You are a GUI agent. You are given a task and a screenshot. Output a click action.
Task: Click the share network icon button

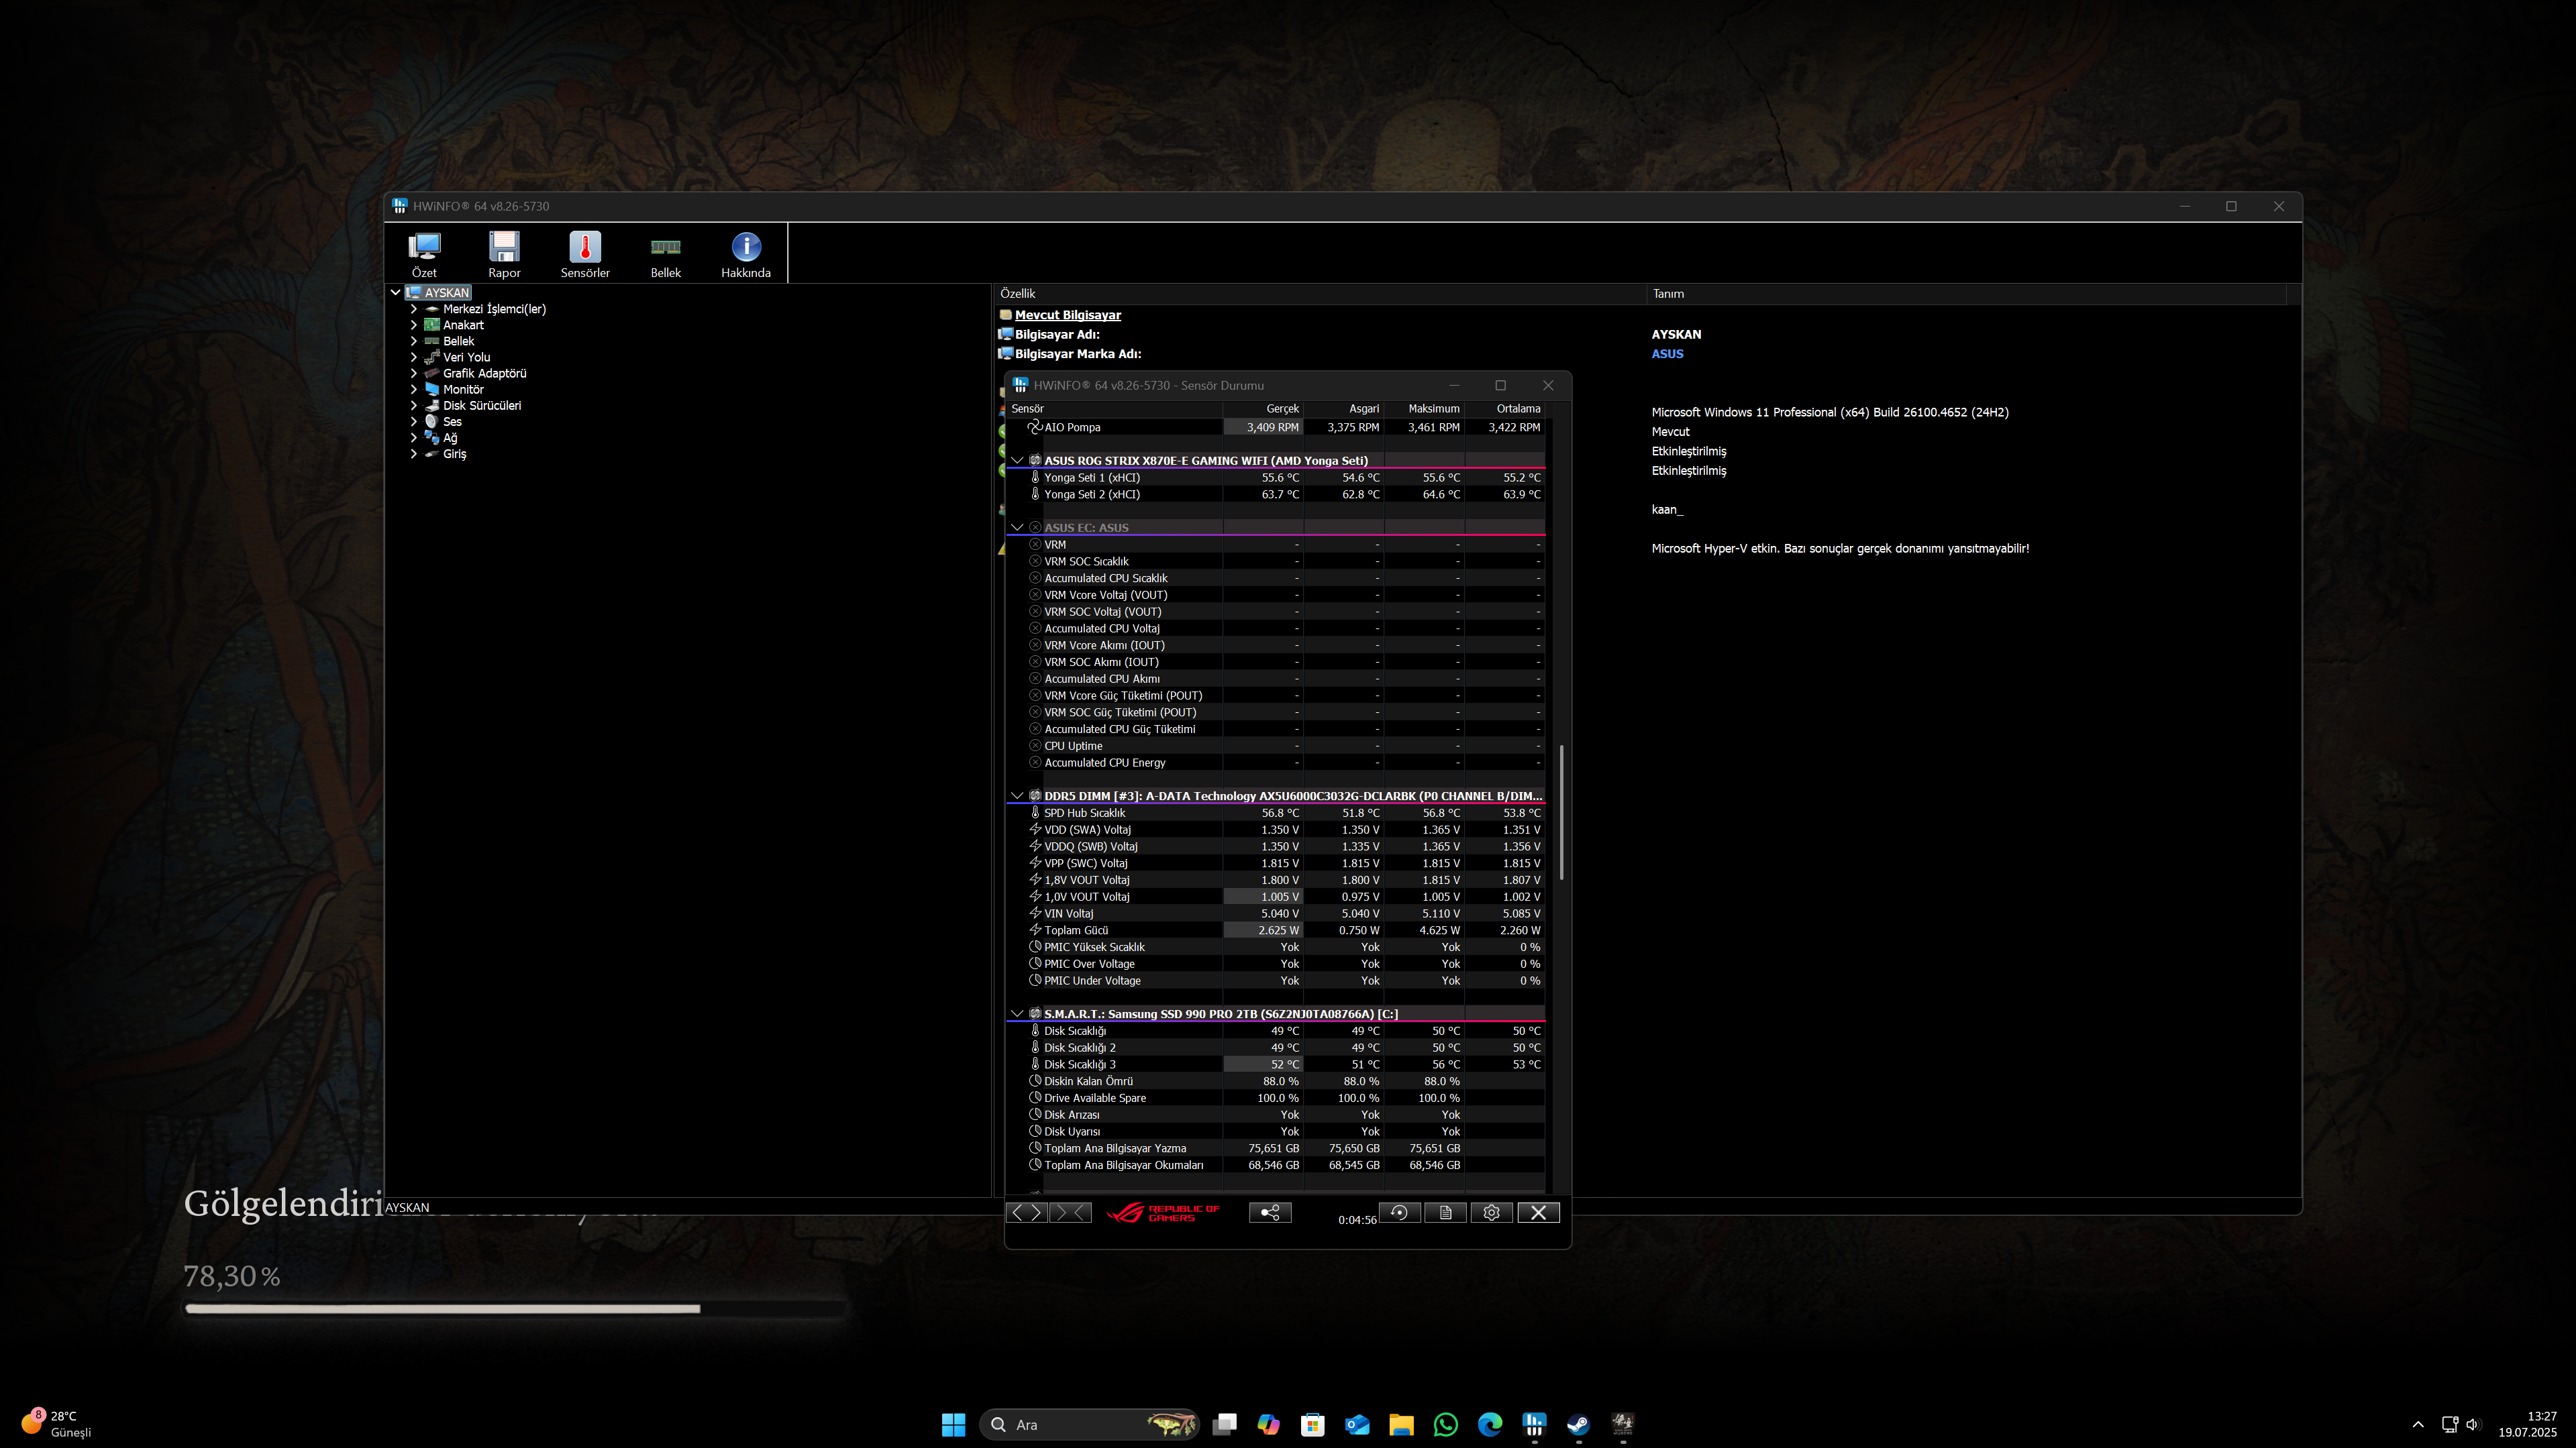point(1270,1212)
